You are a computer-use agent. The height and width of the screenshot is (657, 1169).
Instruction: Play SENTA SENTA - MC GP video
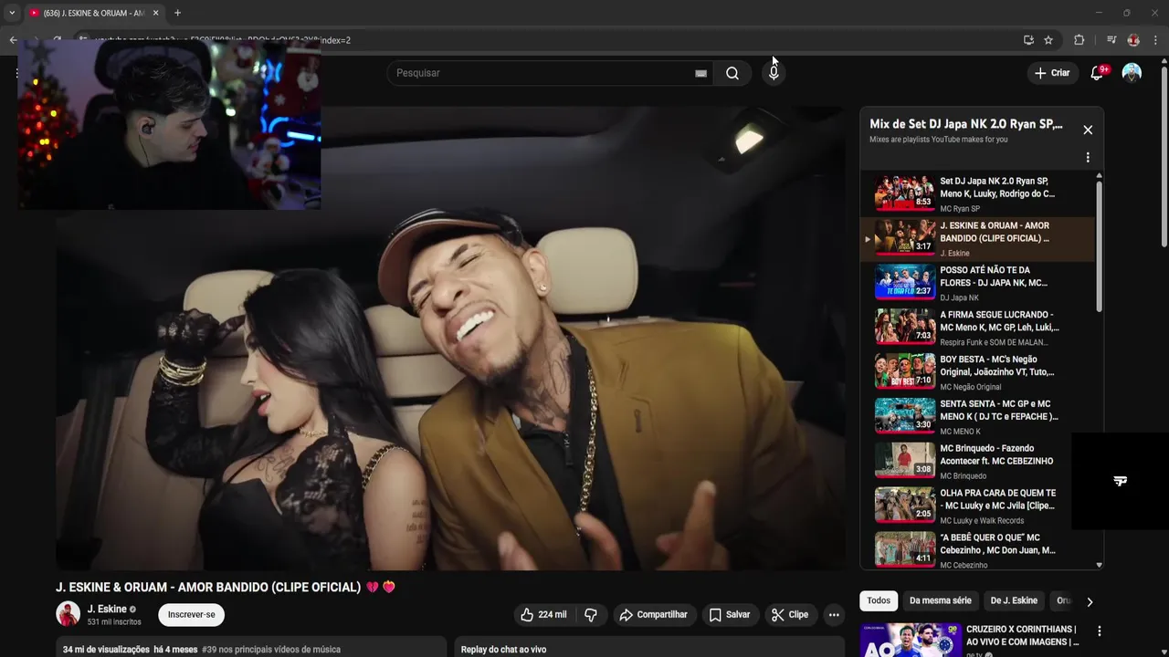click(977, 417)
